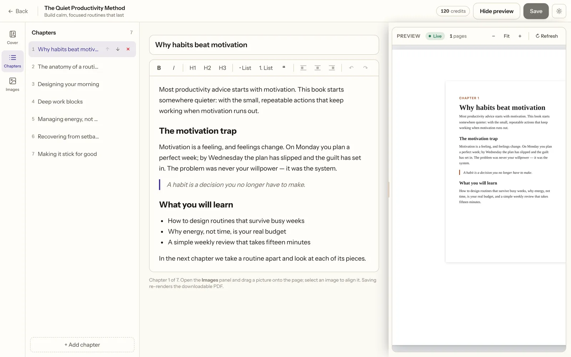Refresh the preview
This screenshot has height=357, width=571.
point(546,36)
